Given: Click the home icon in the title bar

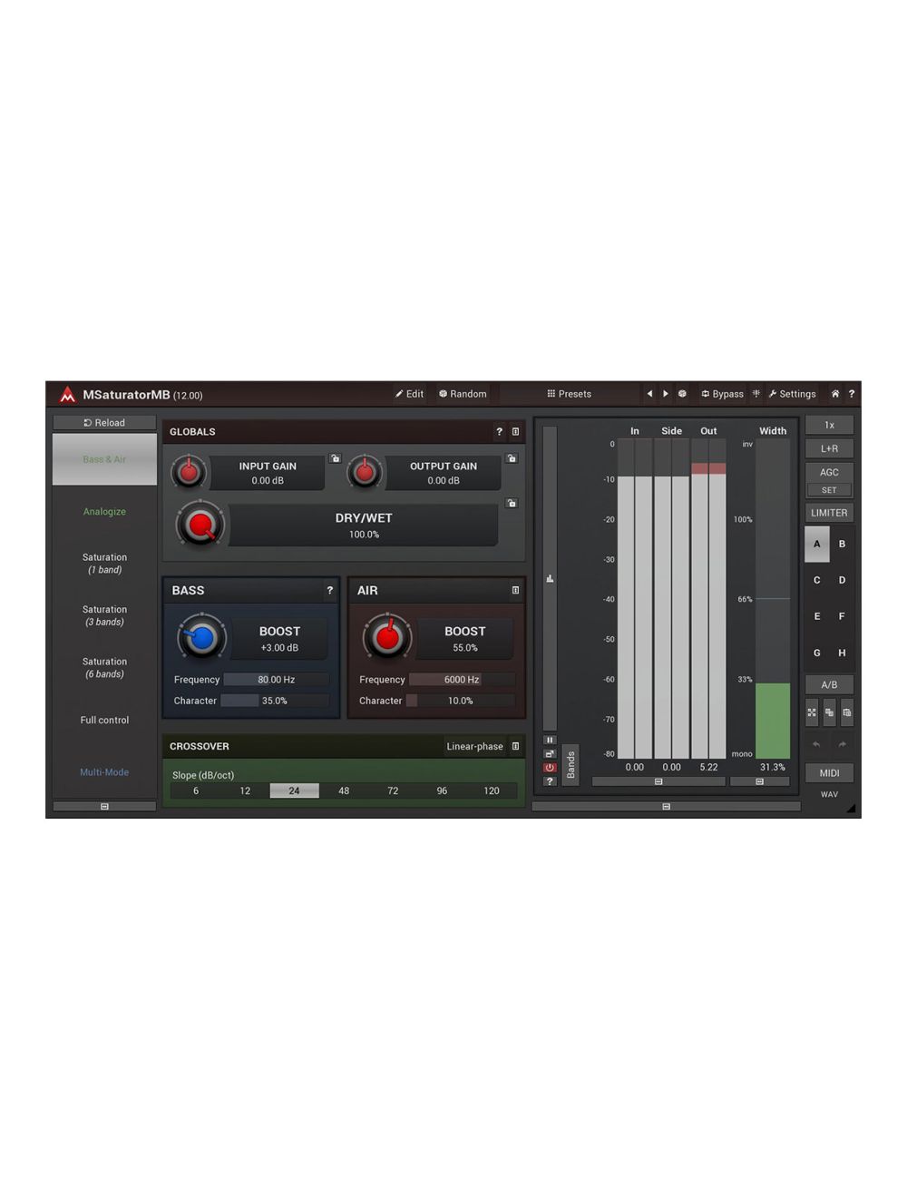Looking at the screenshot, I should click(834, 394).
